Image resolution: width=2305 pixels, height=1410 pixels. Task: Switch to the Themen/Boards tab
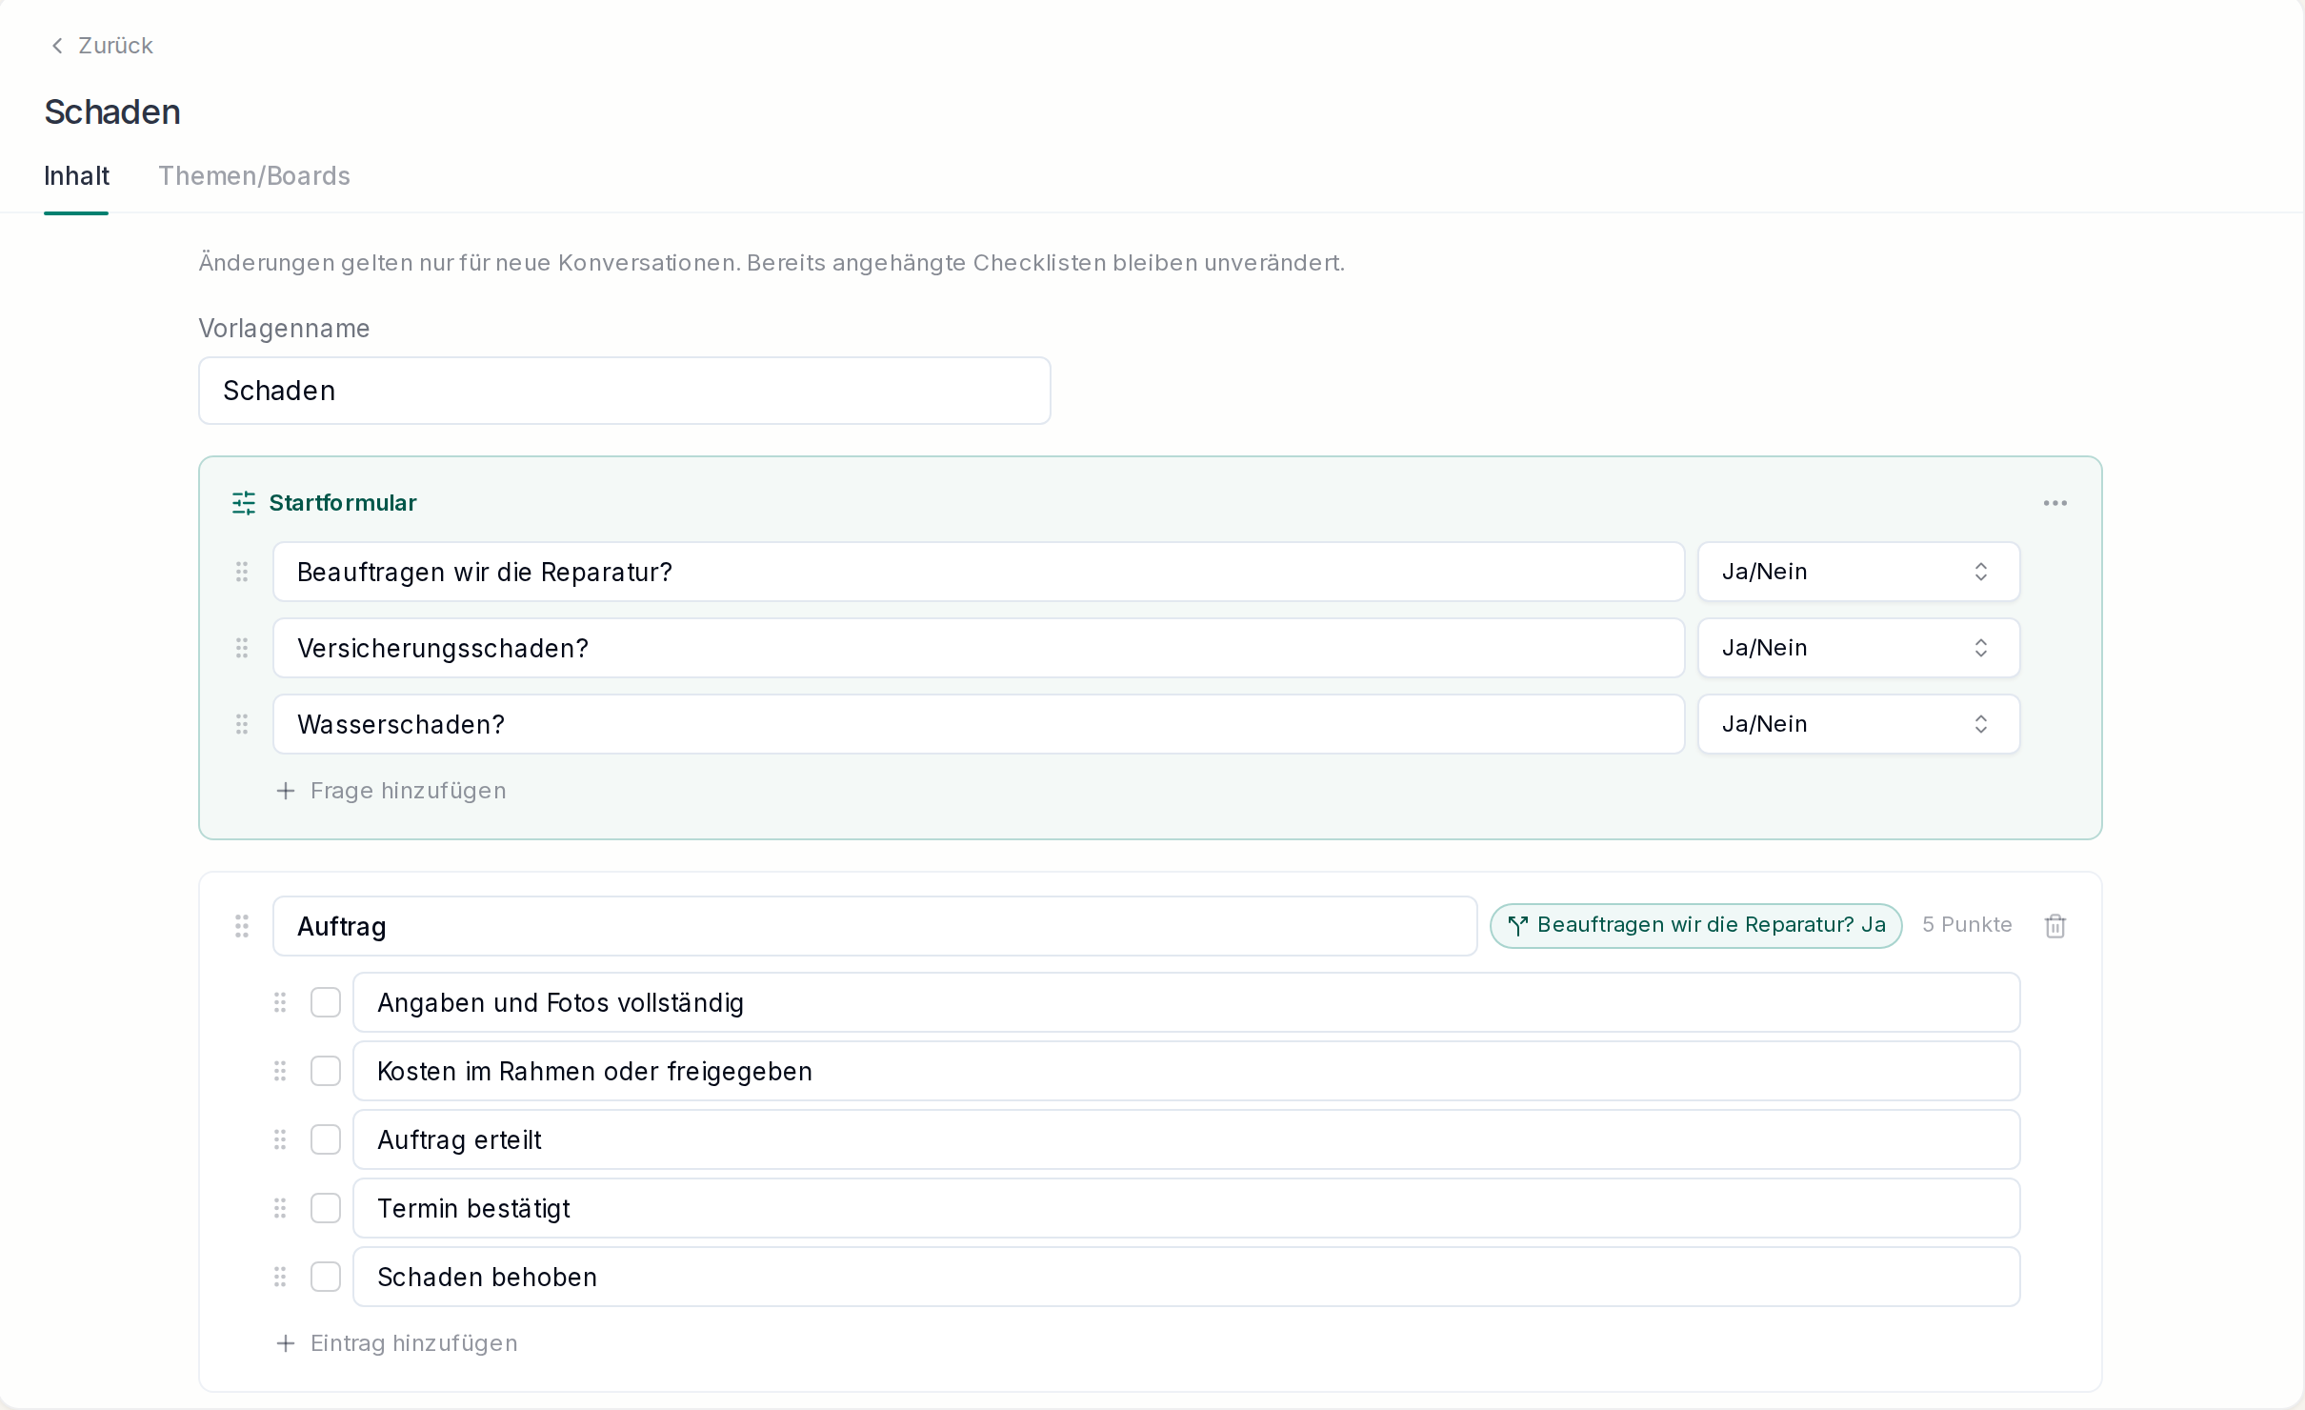tap(254, 176)
